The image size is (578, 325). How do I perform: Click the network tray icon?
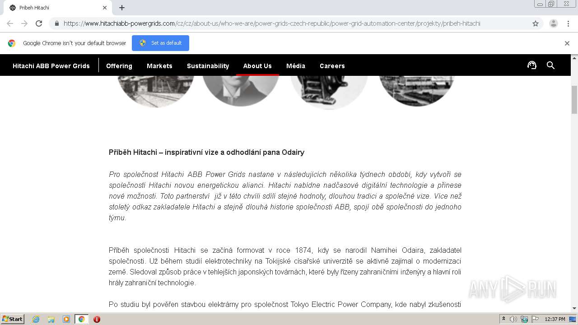[524, 319]
